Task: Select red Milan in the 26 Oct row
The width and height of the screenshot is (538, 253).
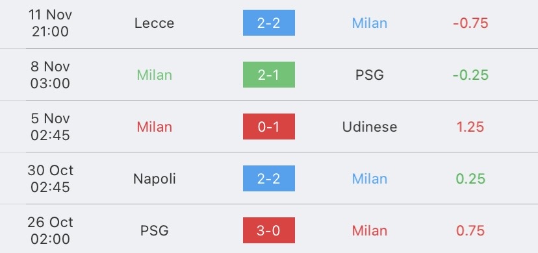Action: tap(370, 231)
